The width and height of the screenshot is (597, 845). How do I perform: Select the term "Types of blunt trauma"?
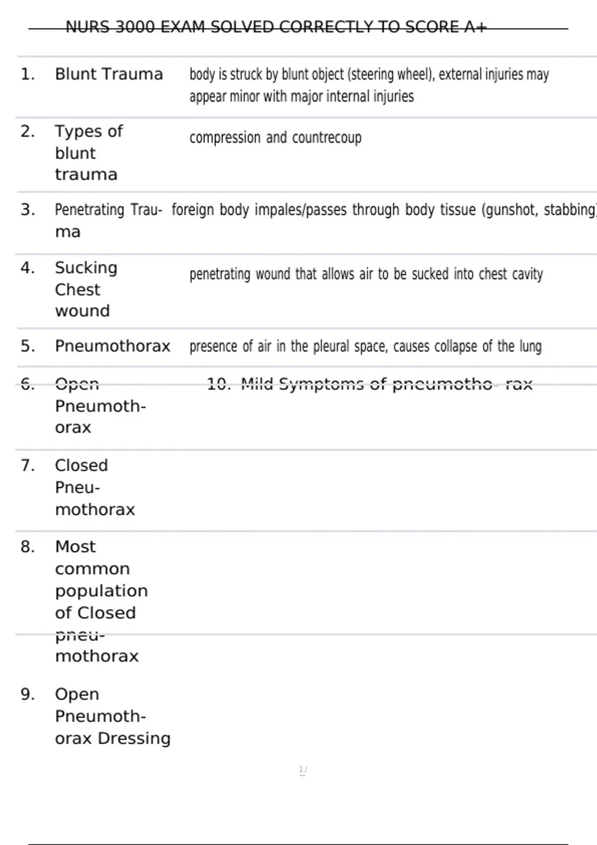click(x=89, y=153)
